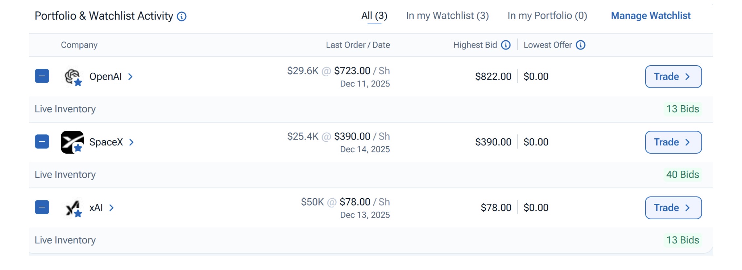The width and height of the screenshot is (742, 270).
Task: Click the xAI company logo
Action: [x=72, y=208]
